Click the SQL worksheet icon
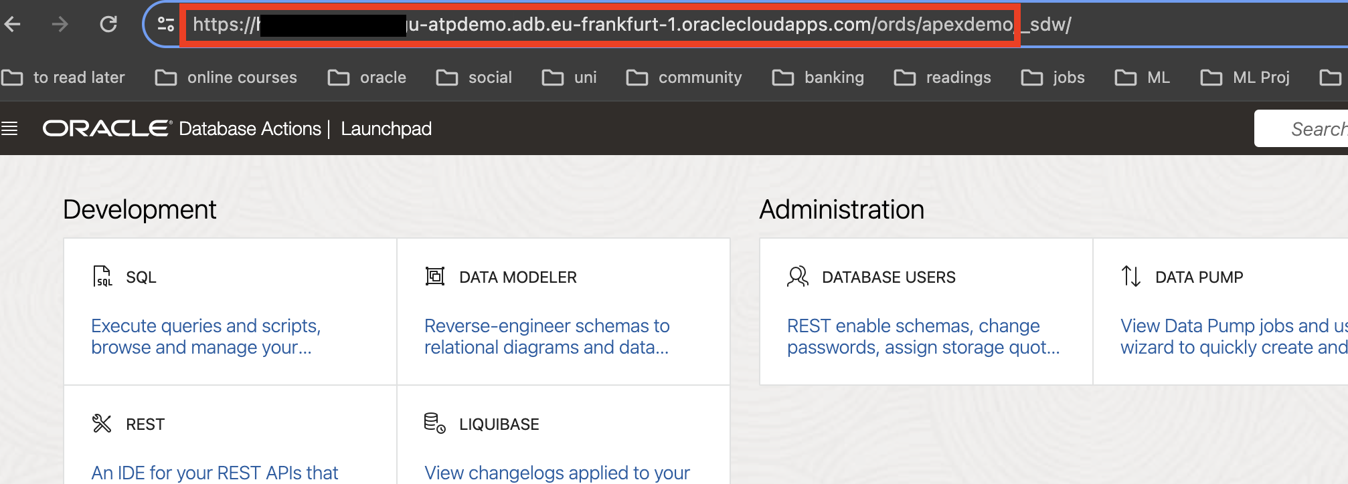The width and height of the screenshot is (1348, 484). click(102, 276)
